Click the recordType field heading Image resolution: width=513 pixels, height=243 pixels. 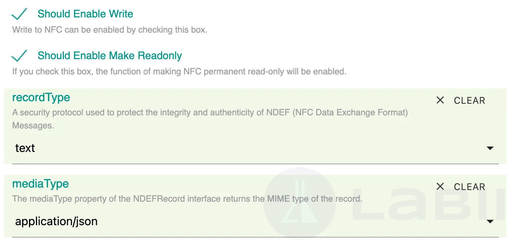coord(41,98)
